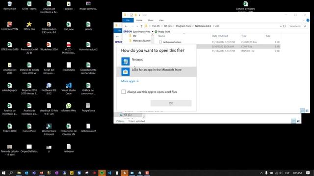Choose Notepad to open the file
Screen dimensions: 314x176
tap(156, 62)
